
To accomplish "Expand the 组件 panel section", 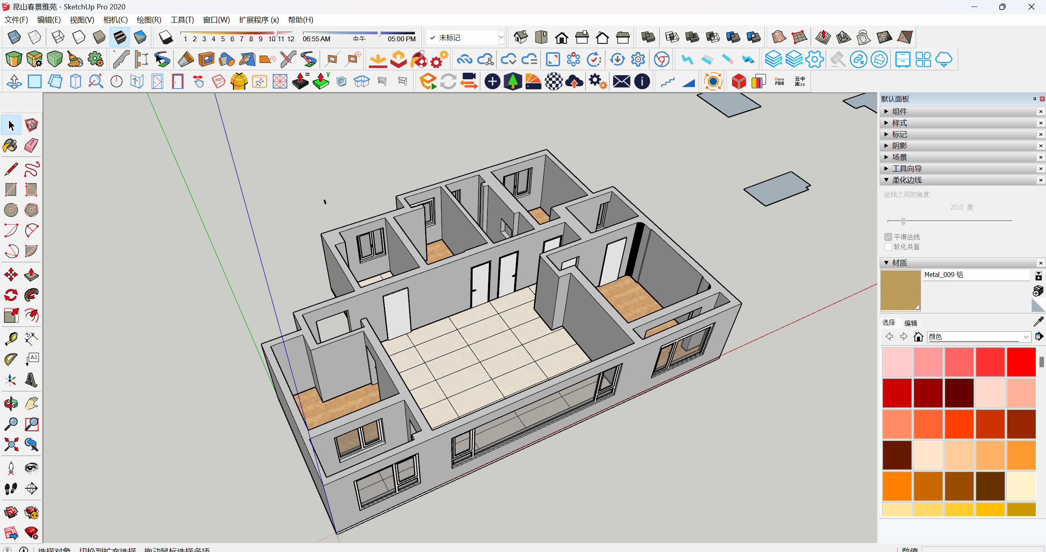I will [899, 111].
